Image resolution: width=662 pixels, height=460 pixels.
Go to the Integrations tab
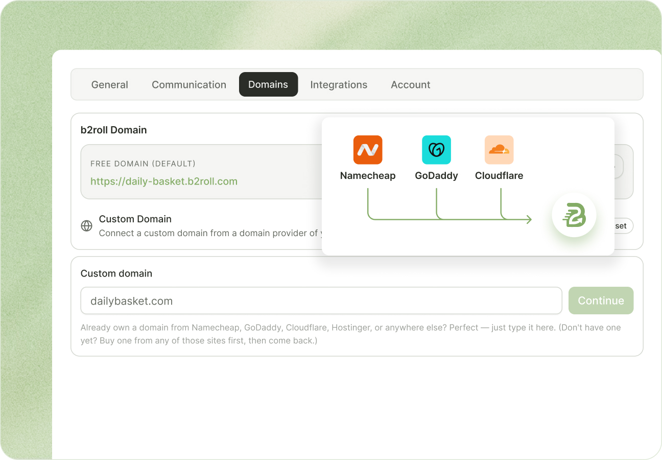pyautogui.click(x=339, y=85)
